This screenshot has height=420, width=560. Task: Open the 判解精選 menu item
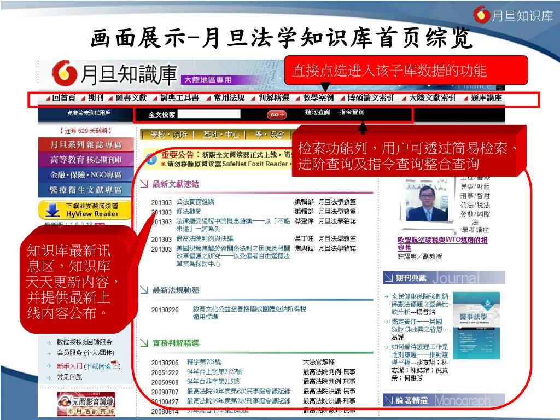pos(273,97)
